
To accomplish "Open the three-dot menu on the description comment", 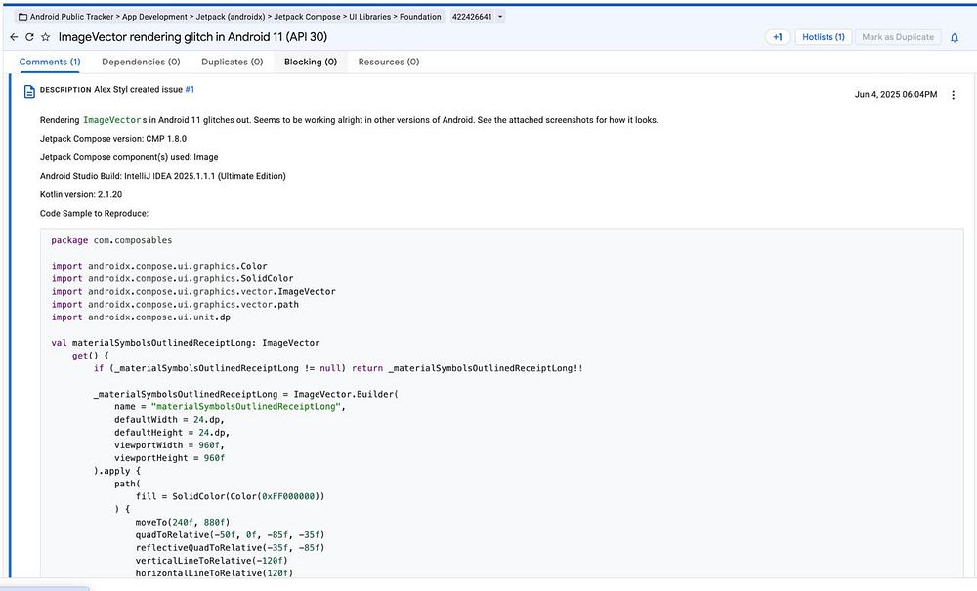I will coord(953,95).
